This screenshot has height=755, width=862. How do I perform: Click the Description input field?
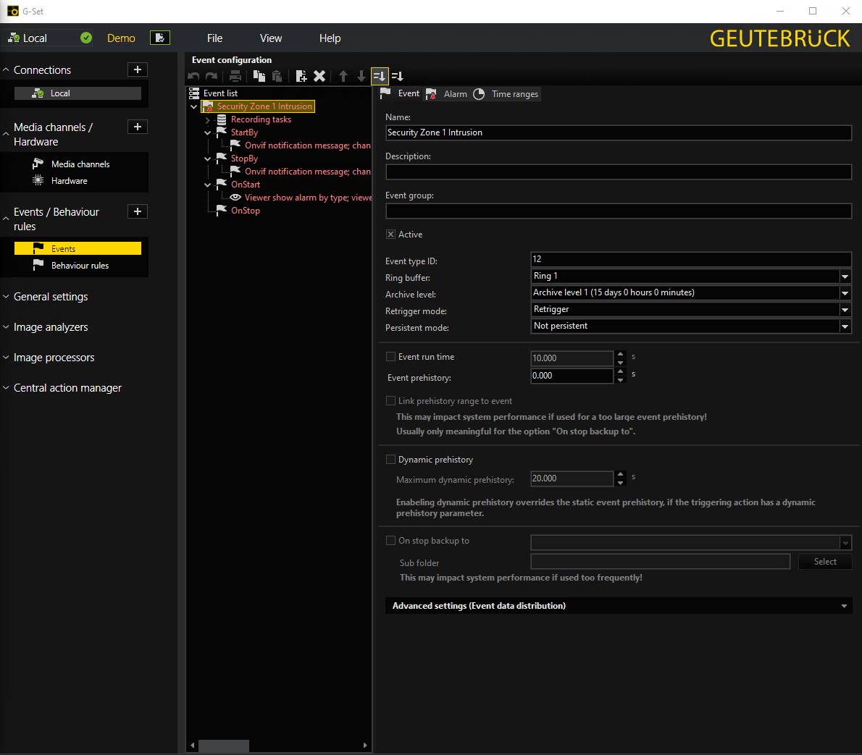(618, 172)
